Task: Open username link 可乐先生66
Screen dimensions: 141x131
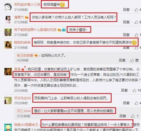Action: pyautogui.click(x=23, y=98)
